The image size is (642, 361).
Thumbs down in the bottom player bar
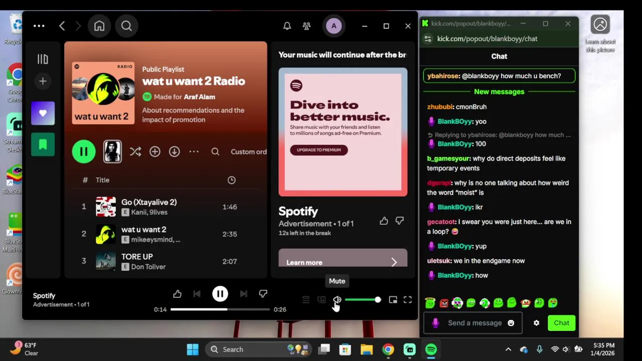(263, 294)
